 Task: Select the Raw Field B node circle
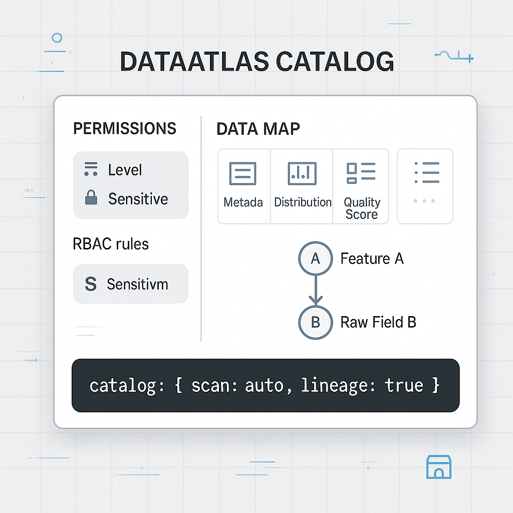[315, 322]
